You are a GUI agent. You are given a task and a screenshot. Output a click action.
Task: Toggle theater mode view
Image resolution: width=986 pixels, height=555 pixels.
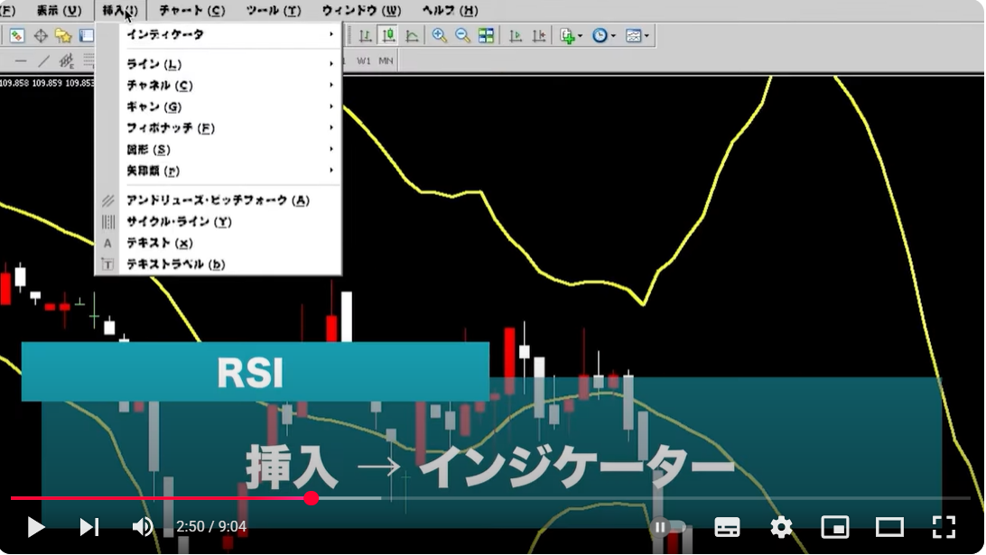pyautogui.click(x=889, y=527)
